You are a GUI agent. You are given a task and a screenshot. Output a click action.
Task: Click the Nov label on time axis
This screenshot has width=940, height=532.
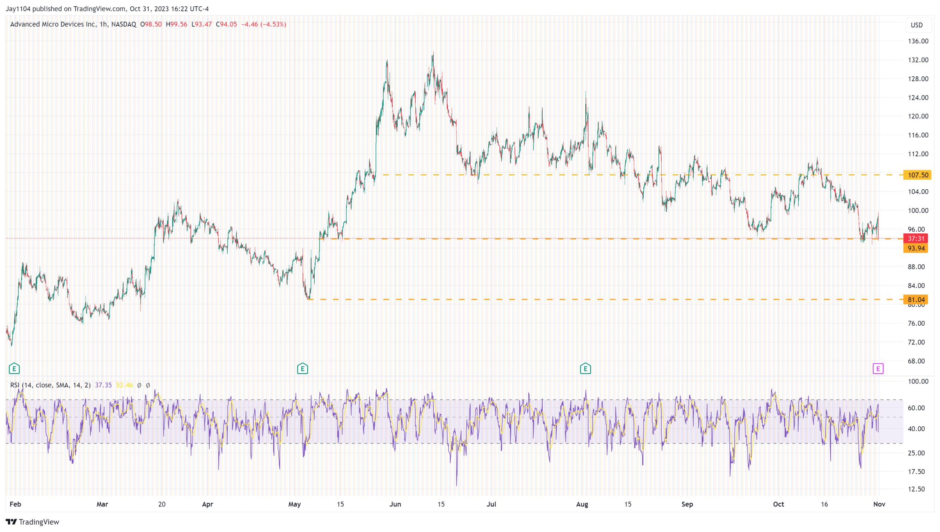(879, 504)
